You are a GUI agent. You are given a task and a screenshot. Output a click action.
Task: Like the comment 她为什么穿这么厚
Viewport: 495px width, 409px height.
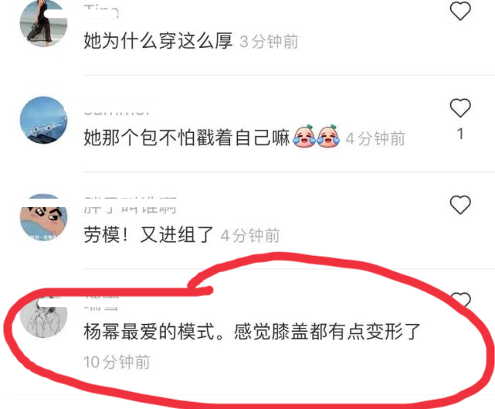click(460, 10)
